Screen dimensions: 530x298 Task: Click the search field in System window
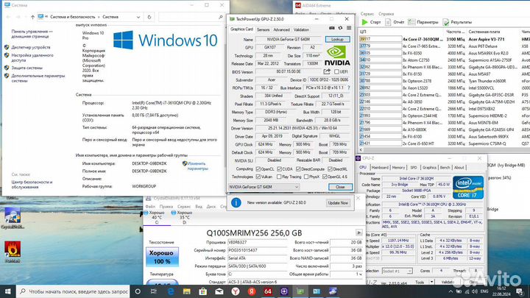coord(191,17)
